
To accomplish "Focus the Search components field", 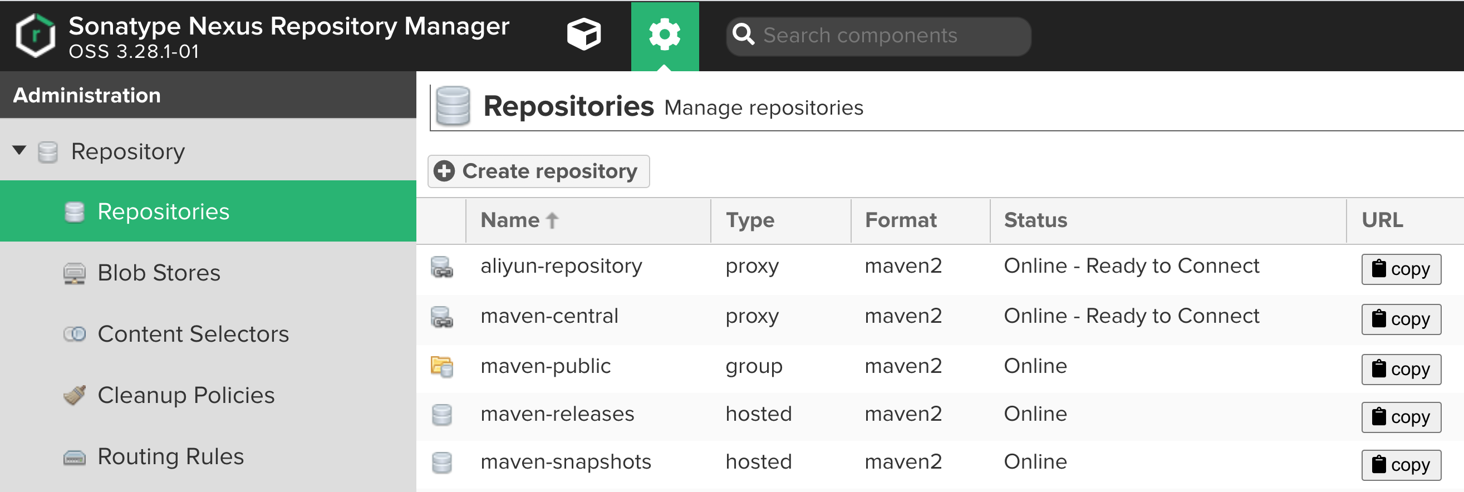I will tap(878, 36).
